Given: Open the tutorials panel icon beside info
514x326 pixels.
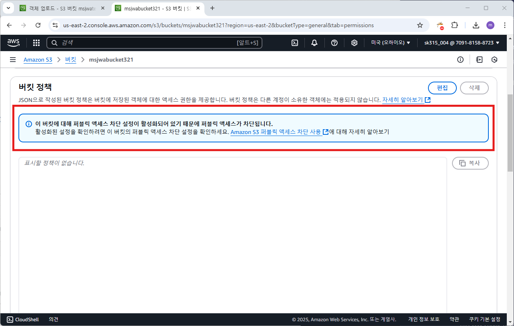Looking at the screenshot, I should [x=479, y=60].
